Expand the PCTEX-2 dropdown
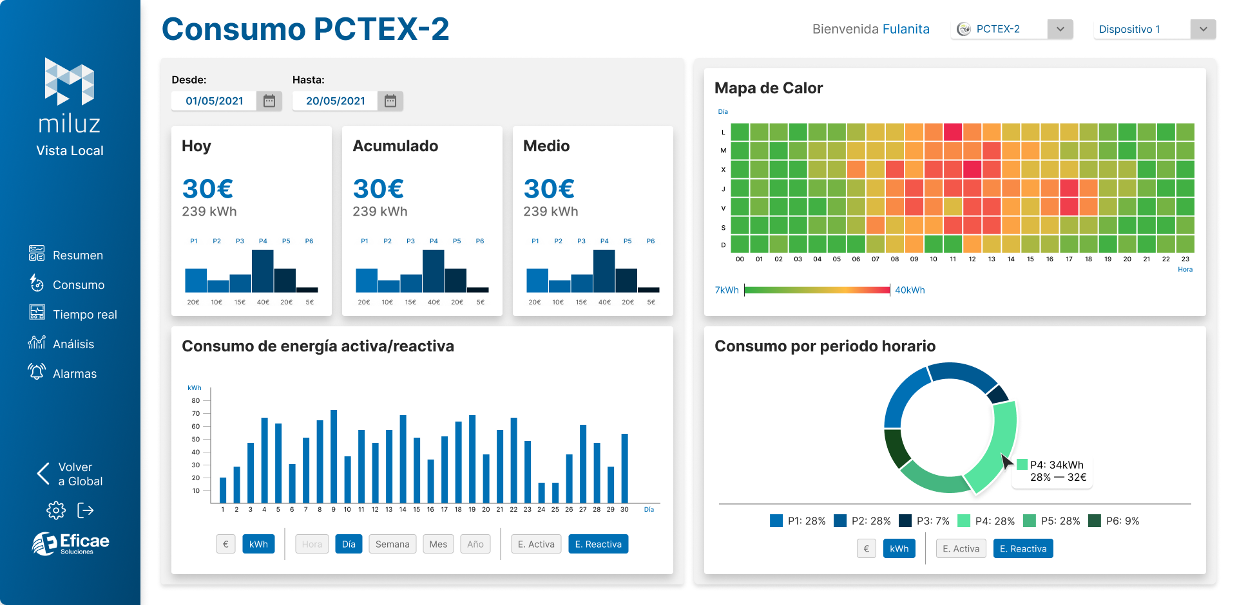 [1060, 30]
